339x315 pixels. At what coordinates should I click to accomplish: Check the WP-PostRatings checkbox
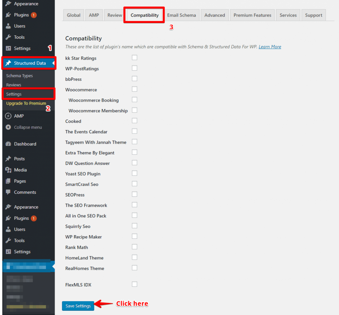coord(134,68)
